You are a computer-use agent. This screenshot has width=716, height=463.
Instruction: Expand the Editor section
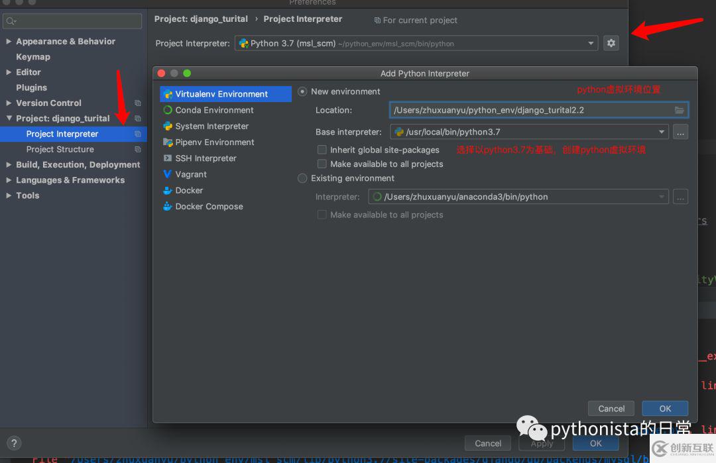coord(9,72)
